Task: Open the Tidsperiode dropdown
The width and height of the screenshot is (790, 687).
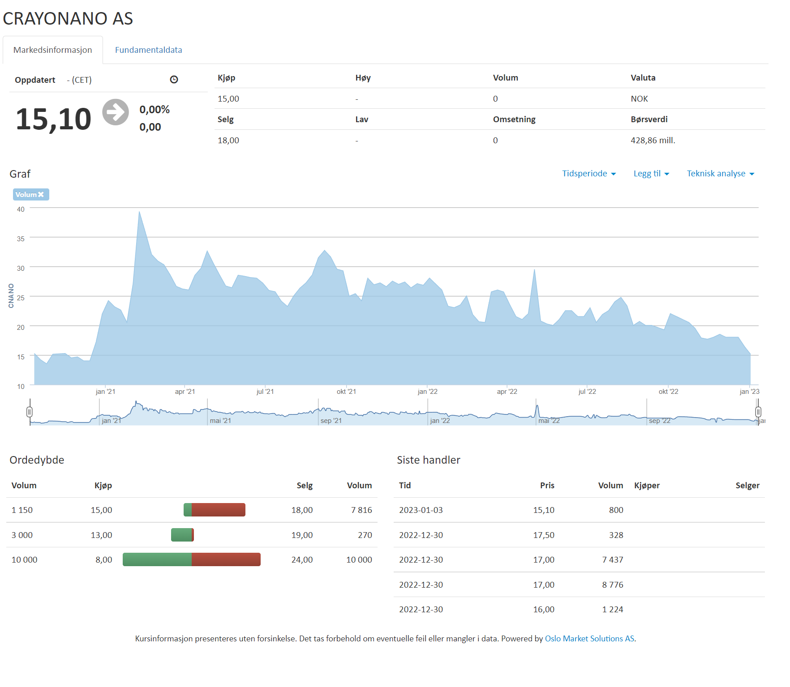Action: tap(589, 174)
